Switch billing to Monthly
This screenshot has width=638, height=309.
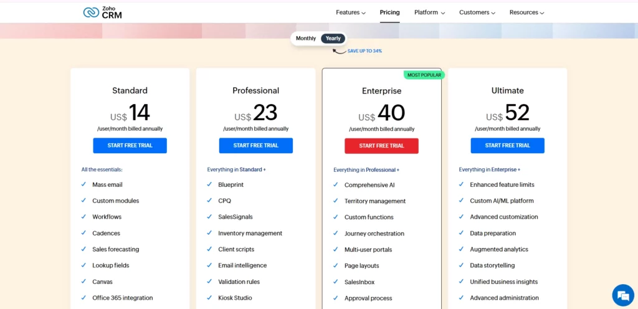[305, 38]
